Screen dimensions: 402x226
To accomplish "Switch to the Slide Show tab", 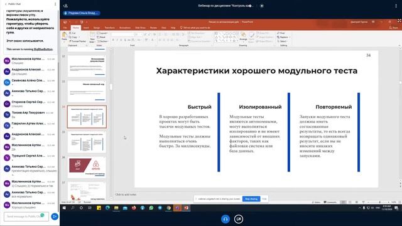I will pyautogui.click(x=140, y=28).
